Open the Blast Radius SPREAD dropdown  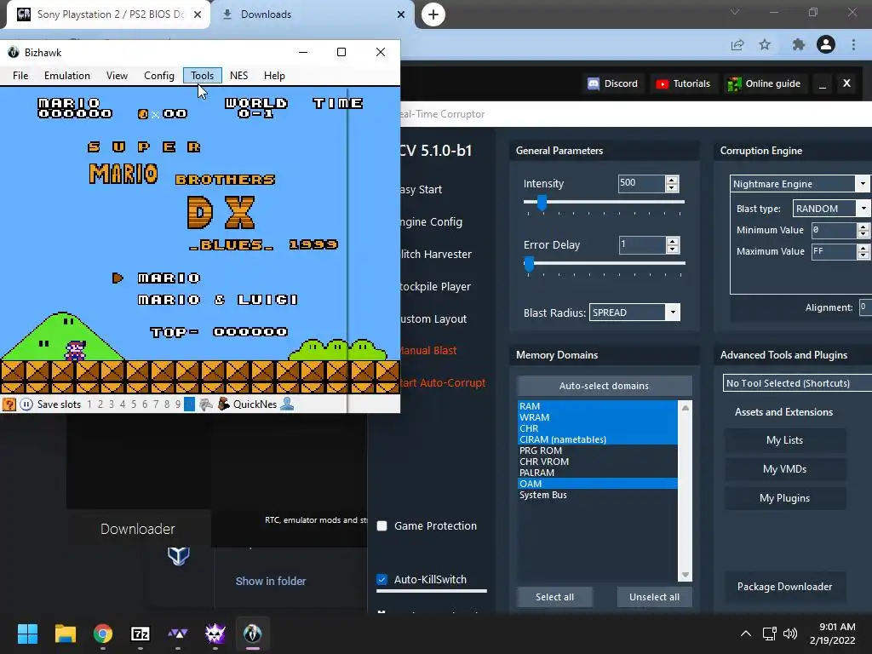tap(634, 313)
